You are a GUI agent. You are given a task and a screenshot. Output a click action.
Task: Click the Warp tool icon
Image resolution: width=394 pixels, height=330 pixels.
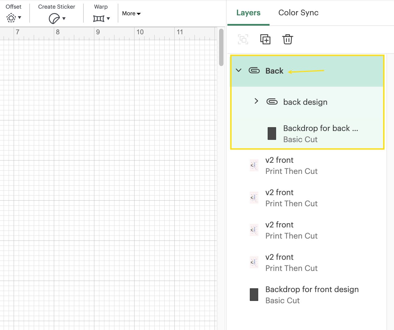(x=99, y=19)
